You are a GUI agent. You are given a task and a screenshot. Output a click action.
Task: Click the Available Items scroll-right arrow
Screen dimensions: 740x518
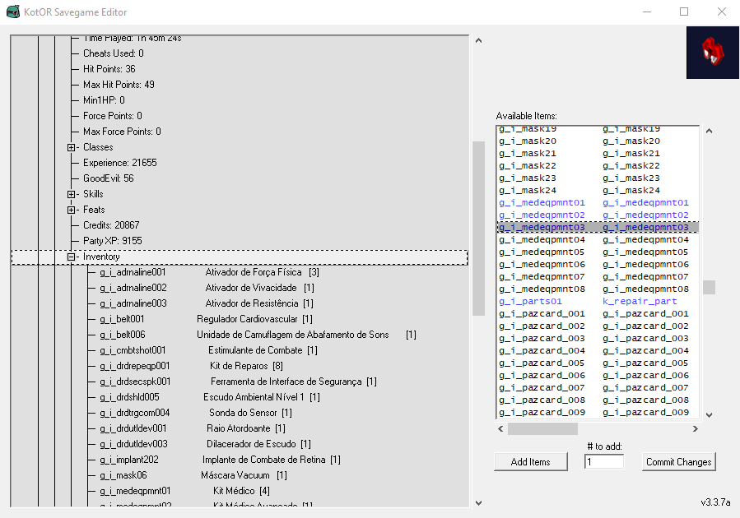click(x=696, y=429)
